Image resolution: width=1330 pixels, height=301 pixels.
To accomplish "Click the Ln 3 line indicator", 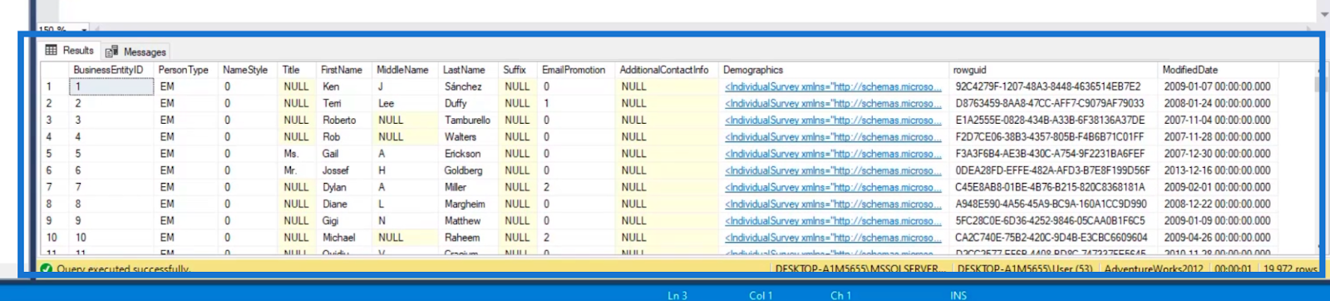I will click(677, 295).
